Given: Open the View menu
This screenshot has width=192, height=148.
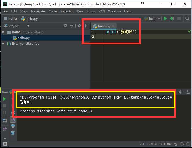Looking at the screenshot, I should [x=24, y=11].
